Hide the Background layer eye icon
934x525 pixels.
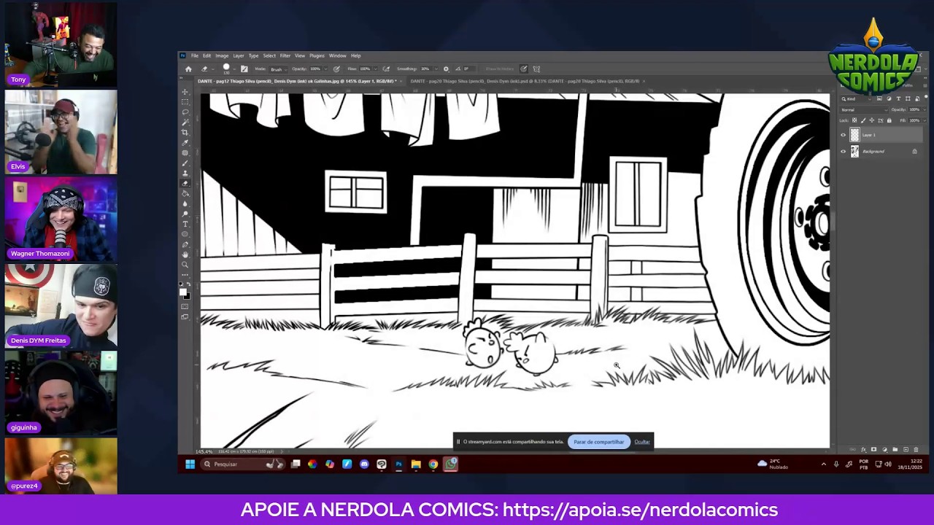pos(844,152)
